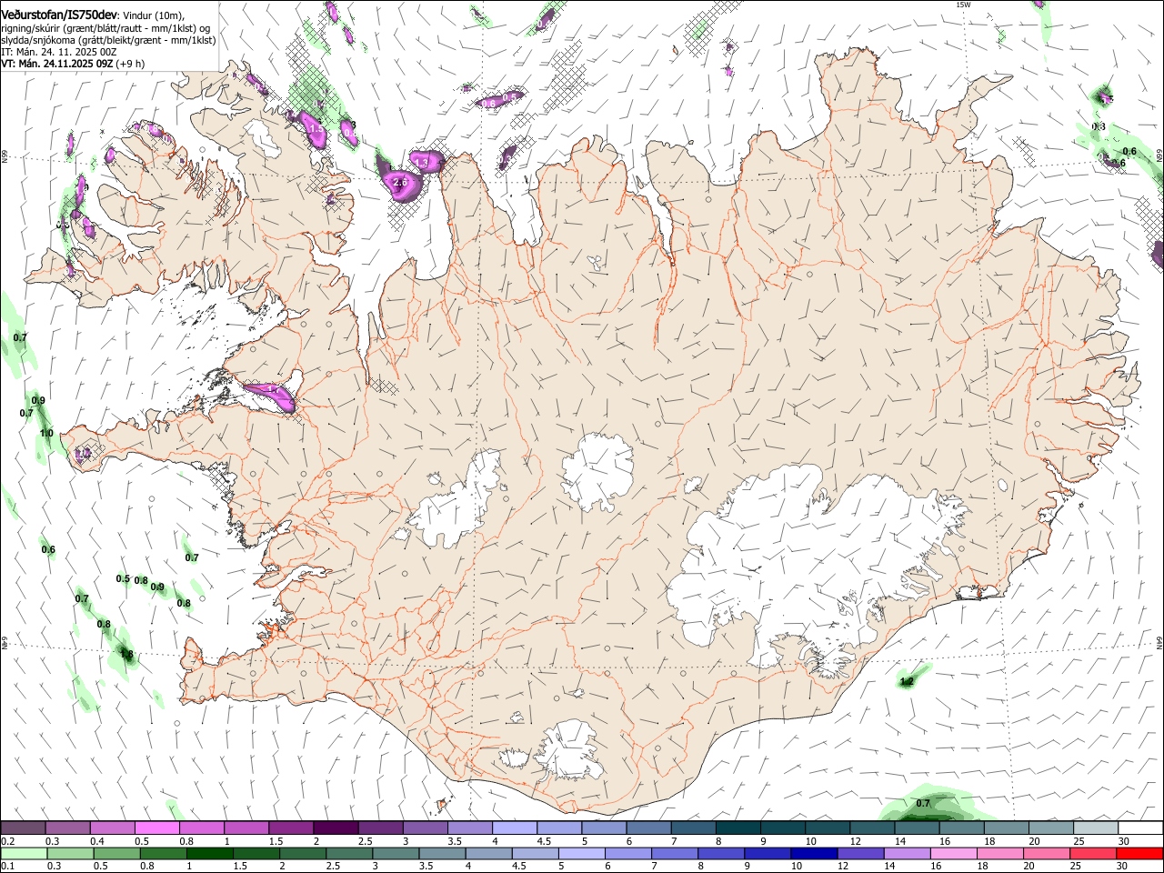Screen dimensions: 1164x873
Task: Click upper legend swatch between 18 and 20
Action: point(1006,828)
